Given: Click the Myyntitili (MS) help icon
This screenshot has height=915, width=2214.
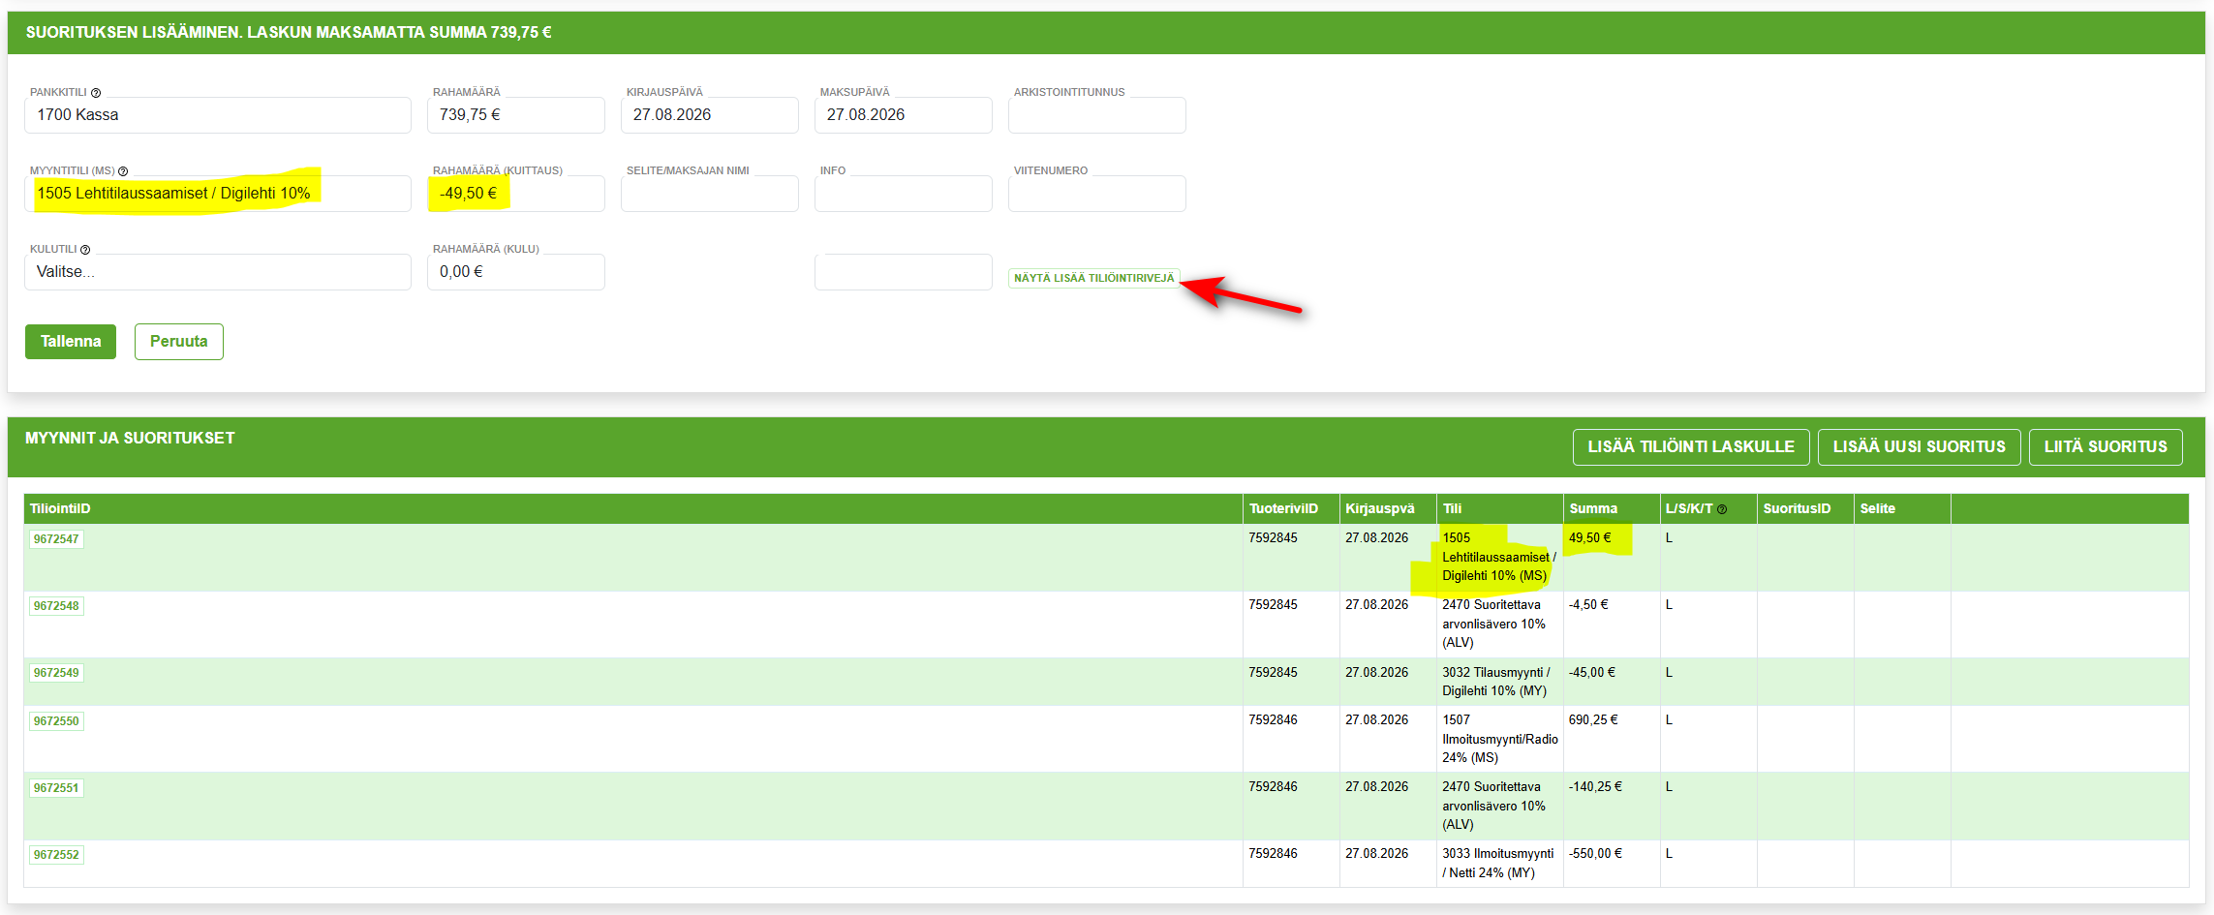Looking at the screenshot, I should click(x=123, y=171).
